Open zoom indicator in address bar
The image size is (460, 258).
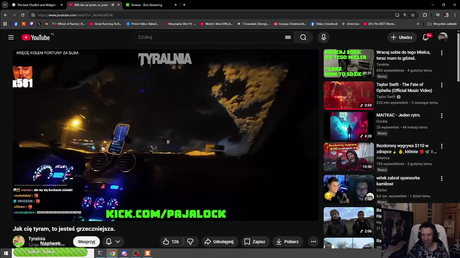pyautogui.click(x=405, y=15)
